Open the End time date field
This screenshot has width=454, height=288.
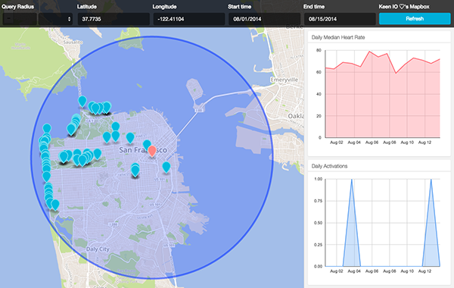(x=340, y=19)
